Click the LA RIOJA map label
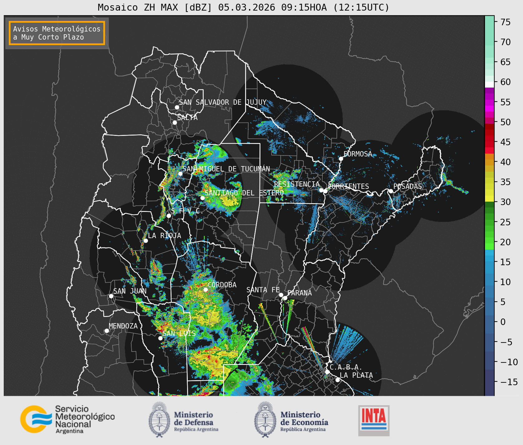This screenshot has width=523, height=445. tap(164, 236)
